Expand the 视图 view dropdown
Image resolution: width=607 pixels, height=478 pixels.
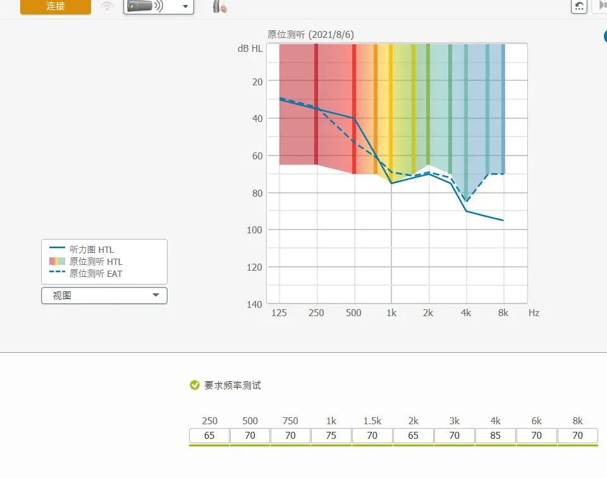pyautogui.click(x=104, y=295)
